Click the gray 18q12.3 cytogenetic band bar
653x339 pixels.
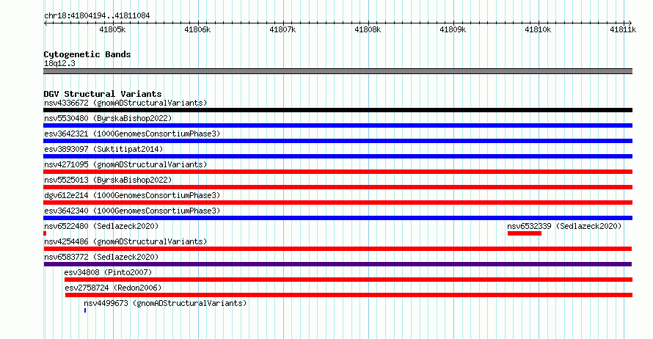click(x=338, y=71)
